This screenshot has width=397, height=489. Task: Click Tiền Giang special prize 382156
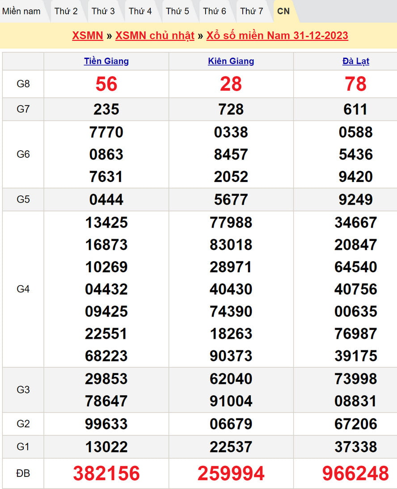(106, 473)
